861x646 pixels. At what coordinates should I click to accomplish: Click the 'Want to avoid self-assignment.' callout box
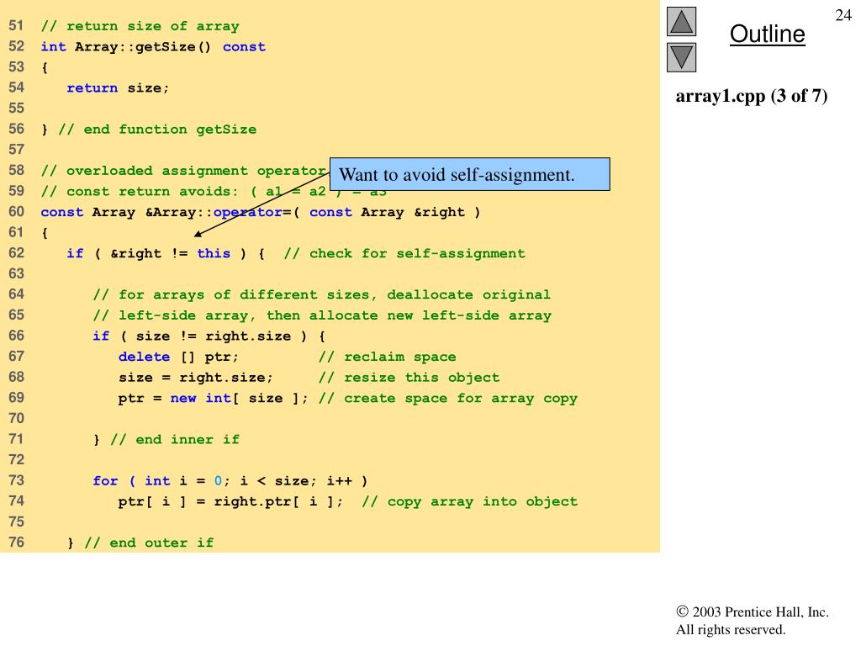click(469, 175)
